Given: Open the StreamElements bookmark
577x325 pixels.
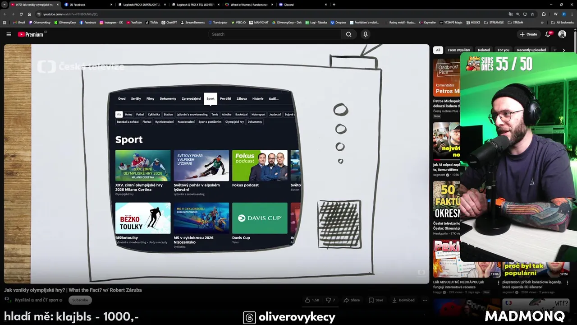Looking at the screenshot, I should click(192, 22).
